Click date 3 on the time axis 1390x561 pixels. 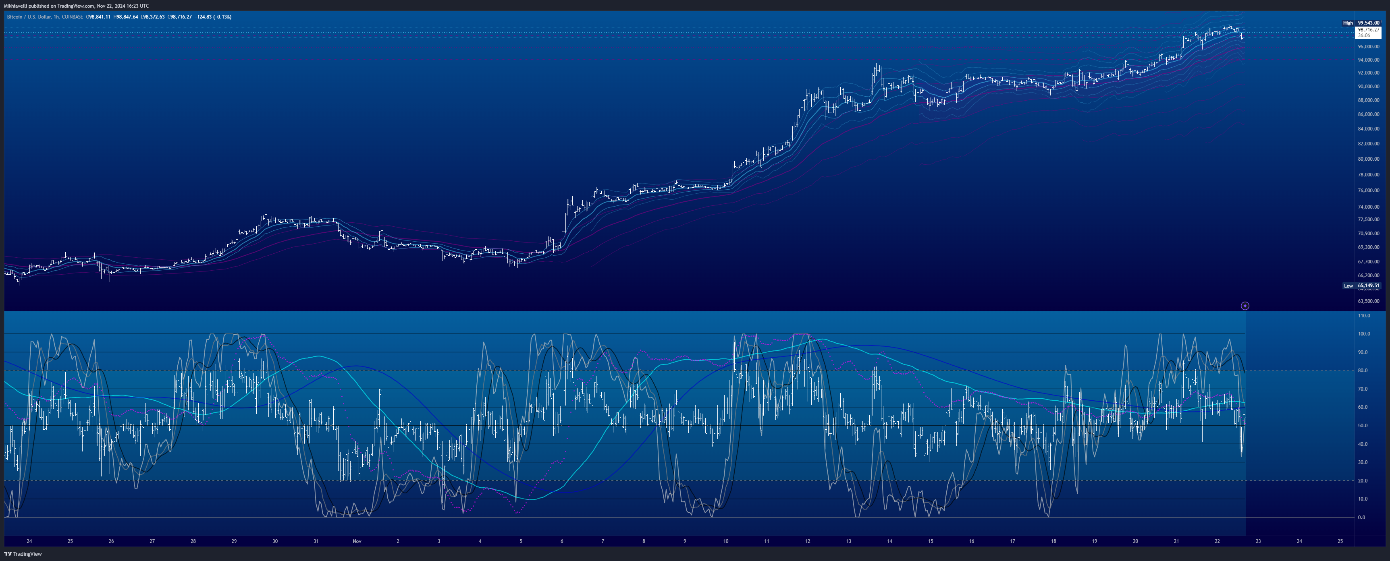pyautogui.click(x=439, y=541)
